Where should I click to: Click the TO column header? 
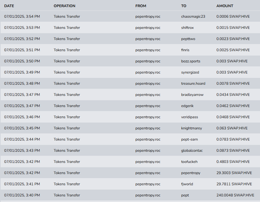pyautogui.click(x=184, y=6)
